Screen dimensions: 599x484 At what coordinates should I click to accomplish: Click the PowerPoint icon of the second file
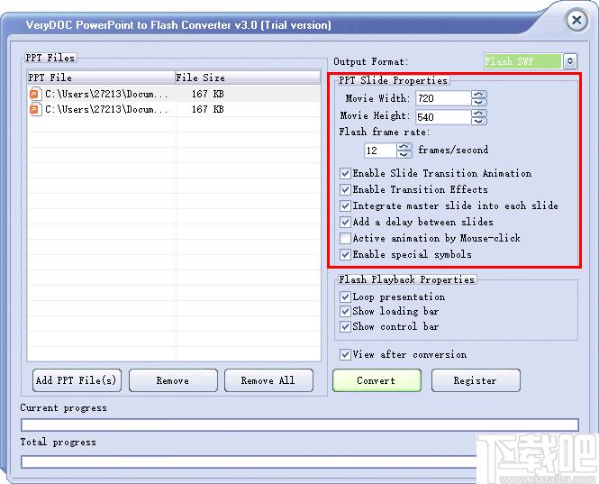(x=35, y=110)
